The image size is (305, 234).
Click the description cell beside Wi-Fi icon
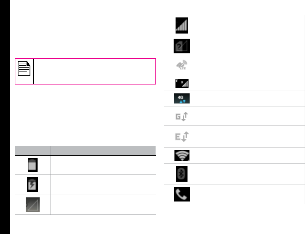tap(252, 155)
